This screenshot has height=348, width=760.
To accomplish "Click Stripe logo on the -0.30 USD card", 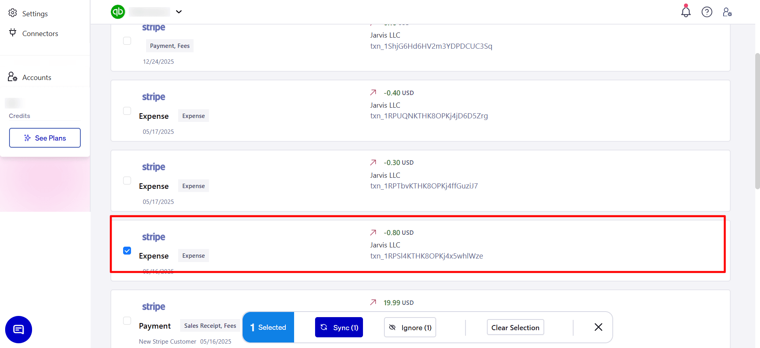I will 154,167.
